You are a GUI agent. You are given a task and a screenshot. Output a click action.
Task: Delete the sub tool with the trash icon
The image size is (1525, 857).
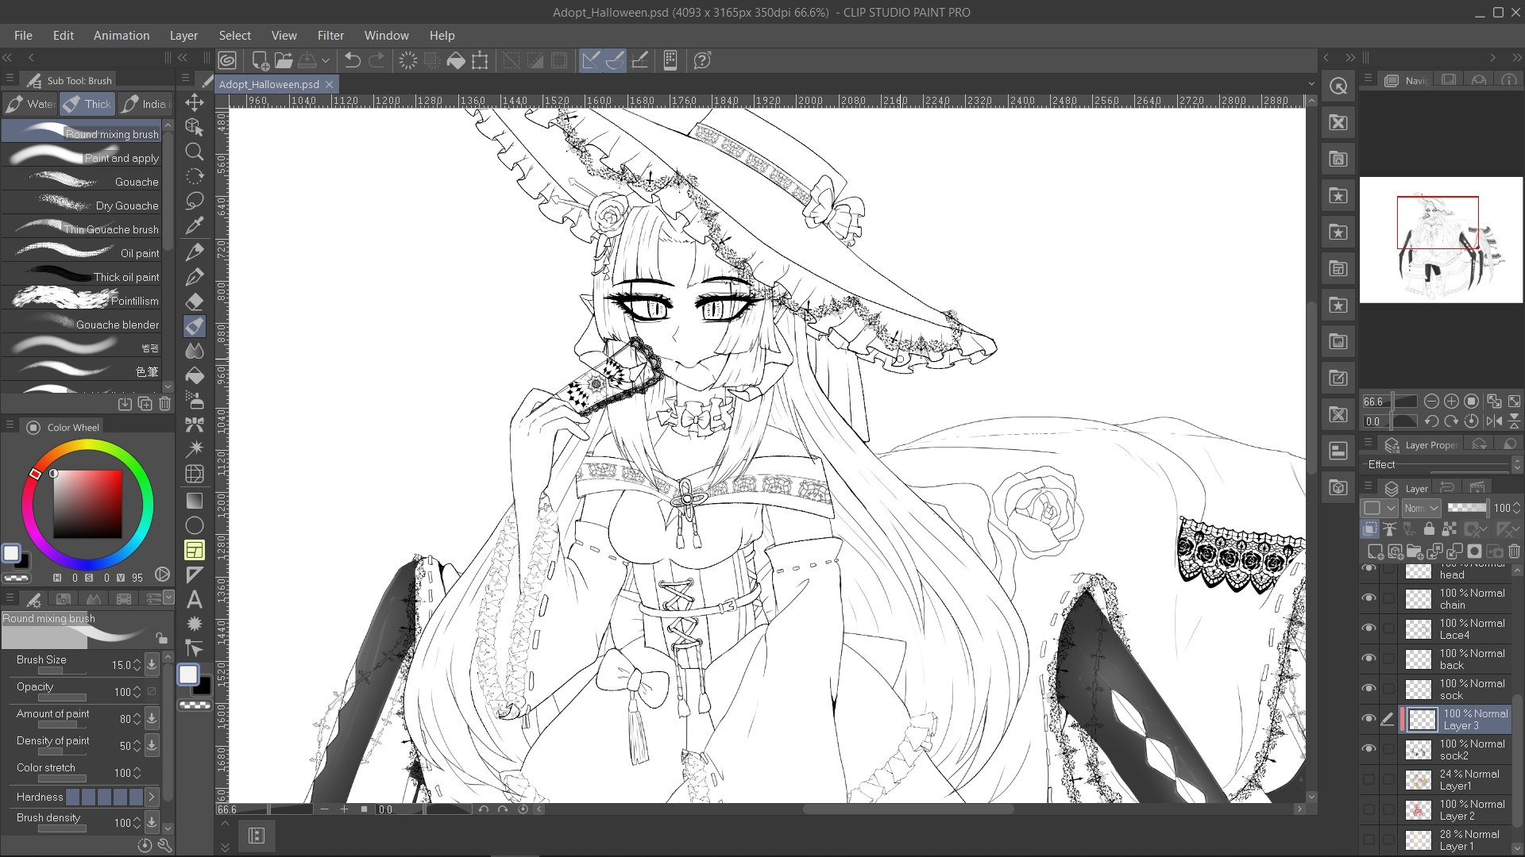[164, 404]
